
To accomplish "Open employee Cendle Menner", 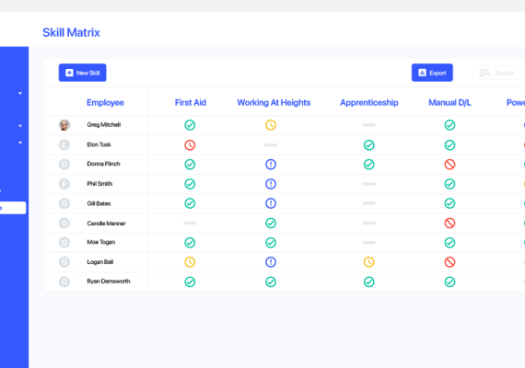I will tap(106, 224).
